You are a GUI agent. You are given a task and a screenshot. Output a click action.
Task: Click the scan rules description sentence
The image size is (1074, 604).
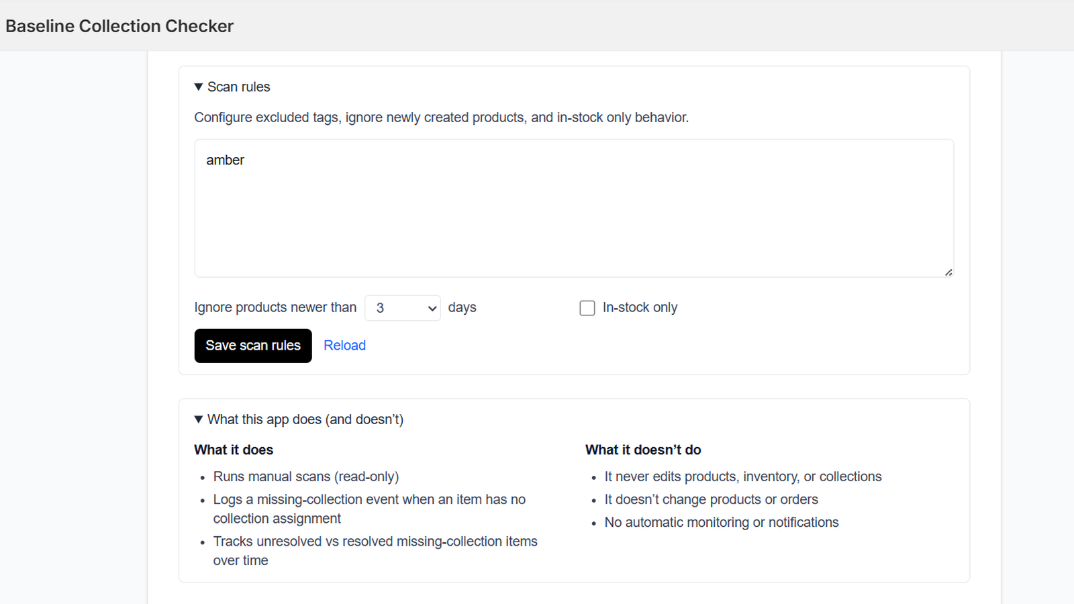click(442, 117)
